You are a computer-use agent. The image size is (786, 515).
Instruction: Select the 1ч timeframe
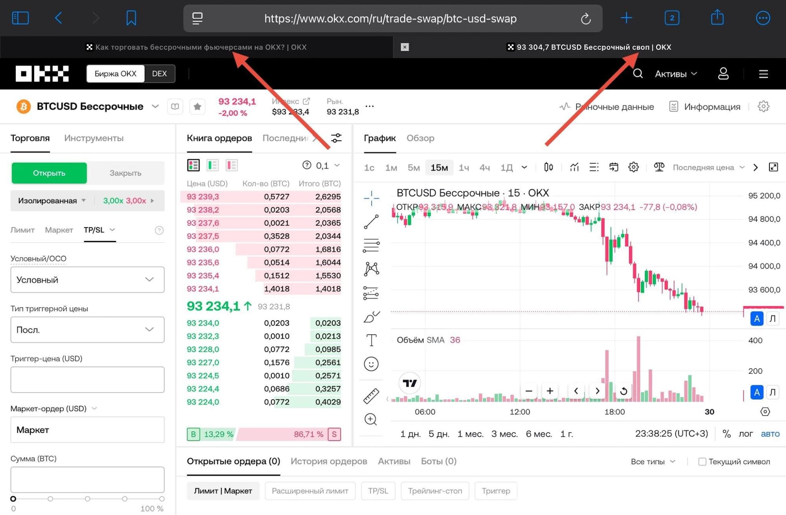[x=464, y=167]
